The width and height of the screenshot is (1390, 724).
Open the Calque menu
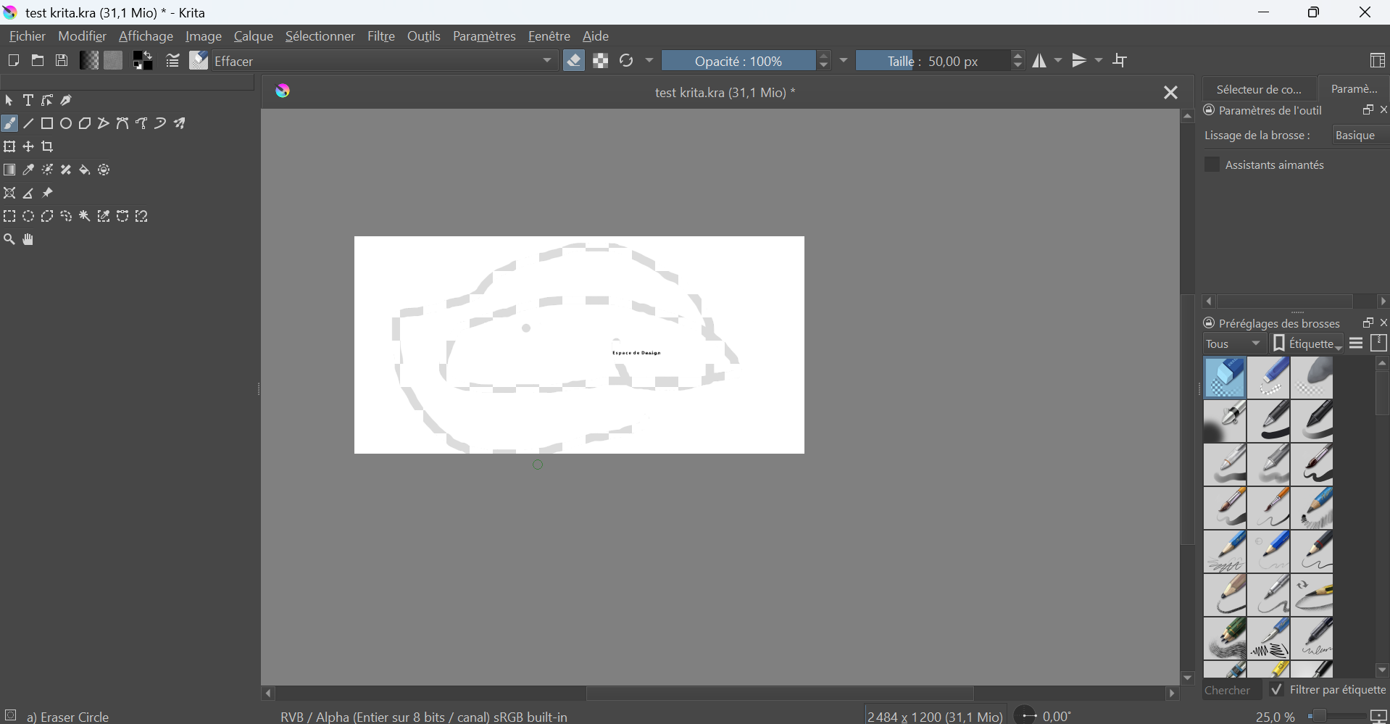[254, 36]
